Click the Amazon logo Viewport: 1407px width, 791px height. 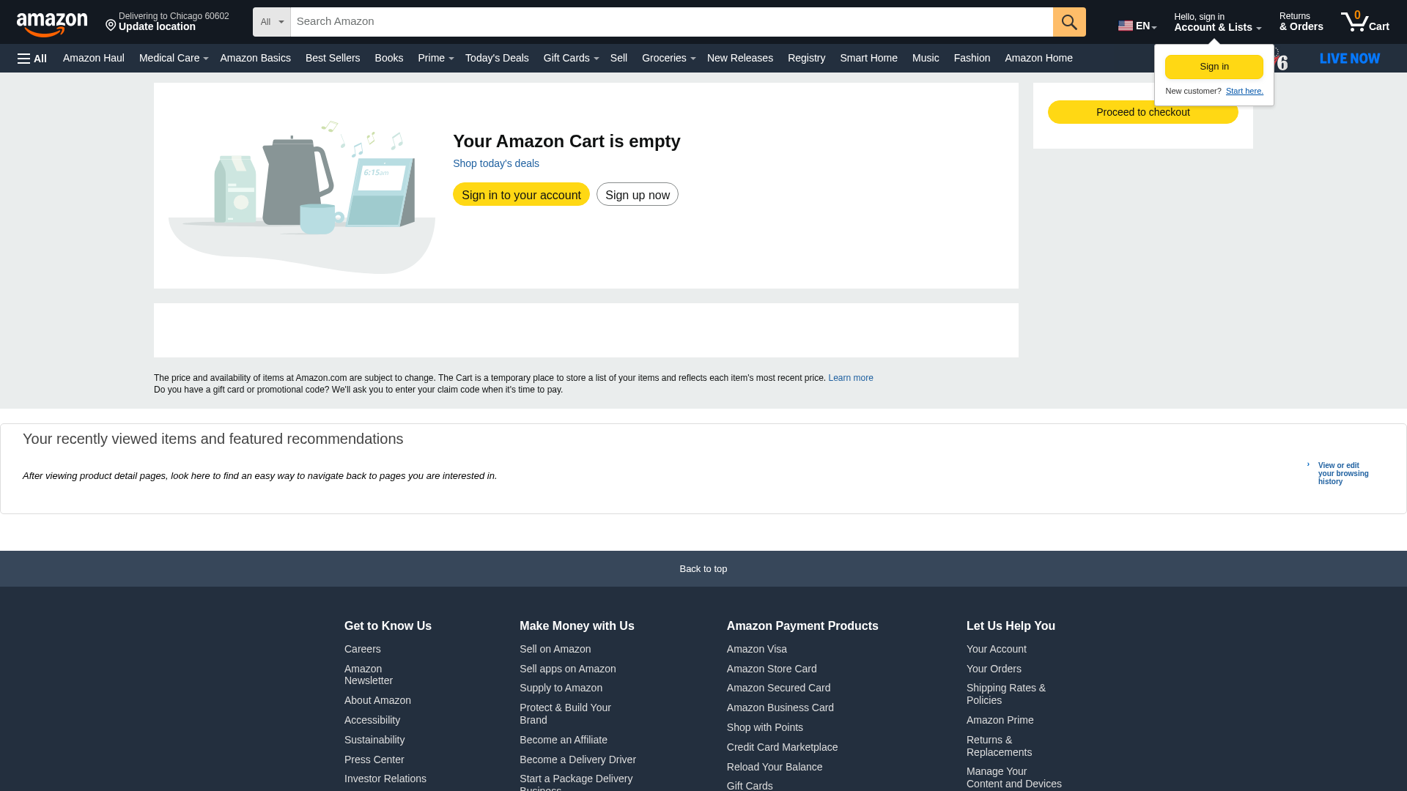[x=52, y=24]
